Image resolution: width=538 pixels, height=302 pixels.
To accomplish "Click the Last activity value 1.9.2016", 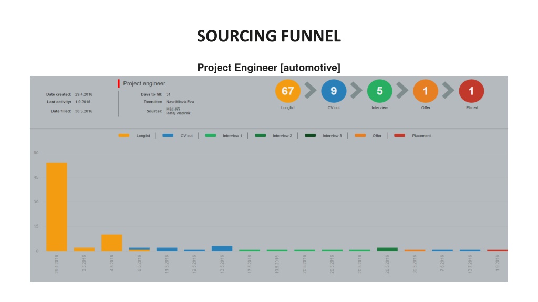I will coord(82,102).
